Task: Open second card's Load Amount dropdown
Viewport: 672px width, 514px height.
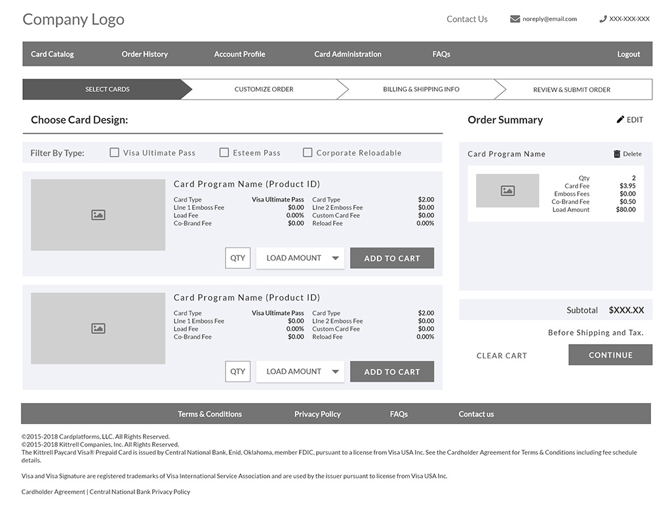Action: [300, 372]
